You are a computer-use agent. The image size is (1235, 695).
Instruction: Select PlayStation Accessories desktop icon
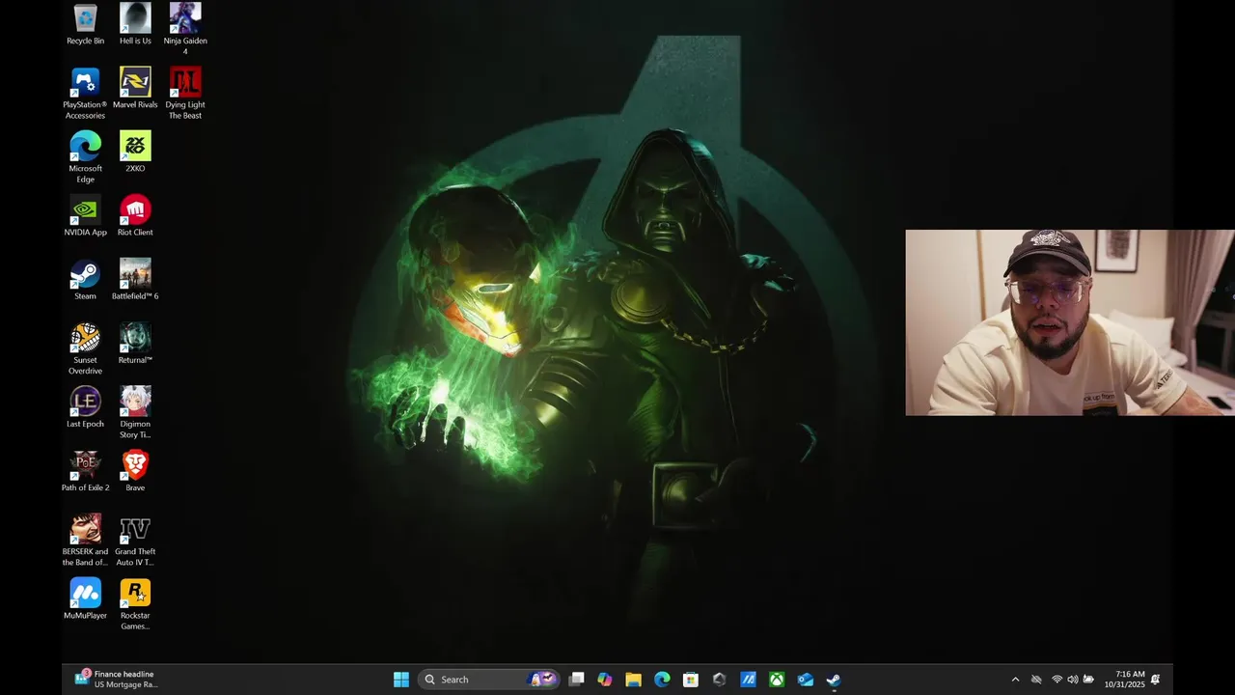coord(85,94)
